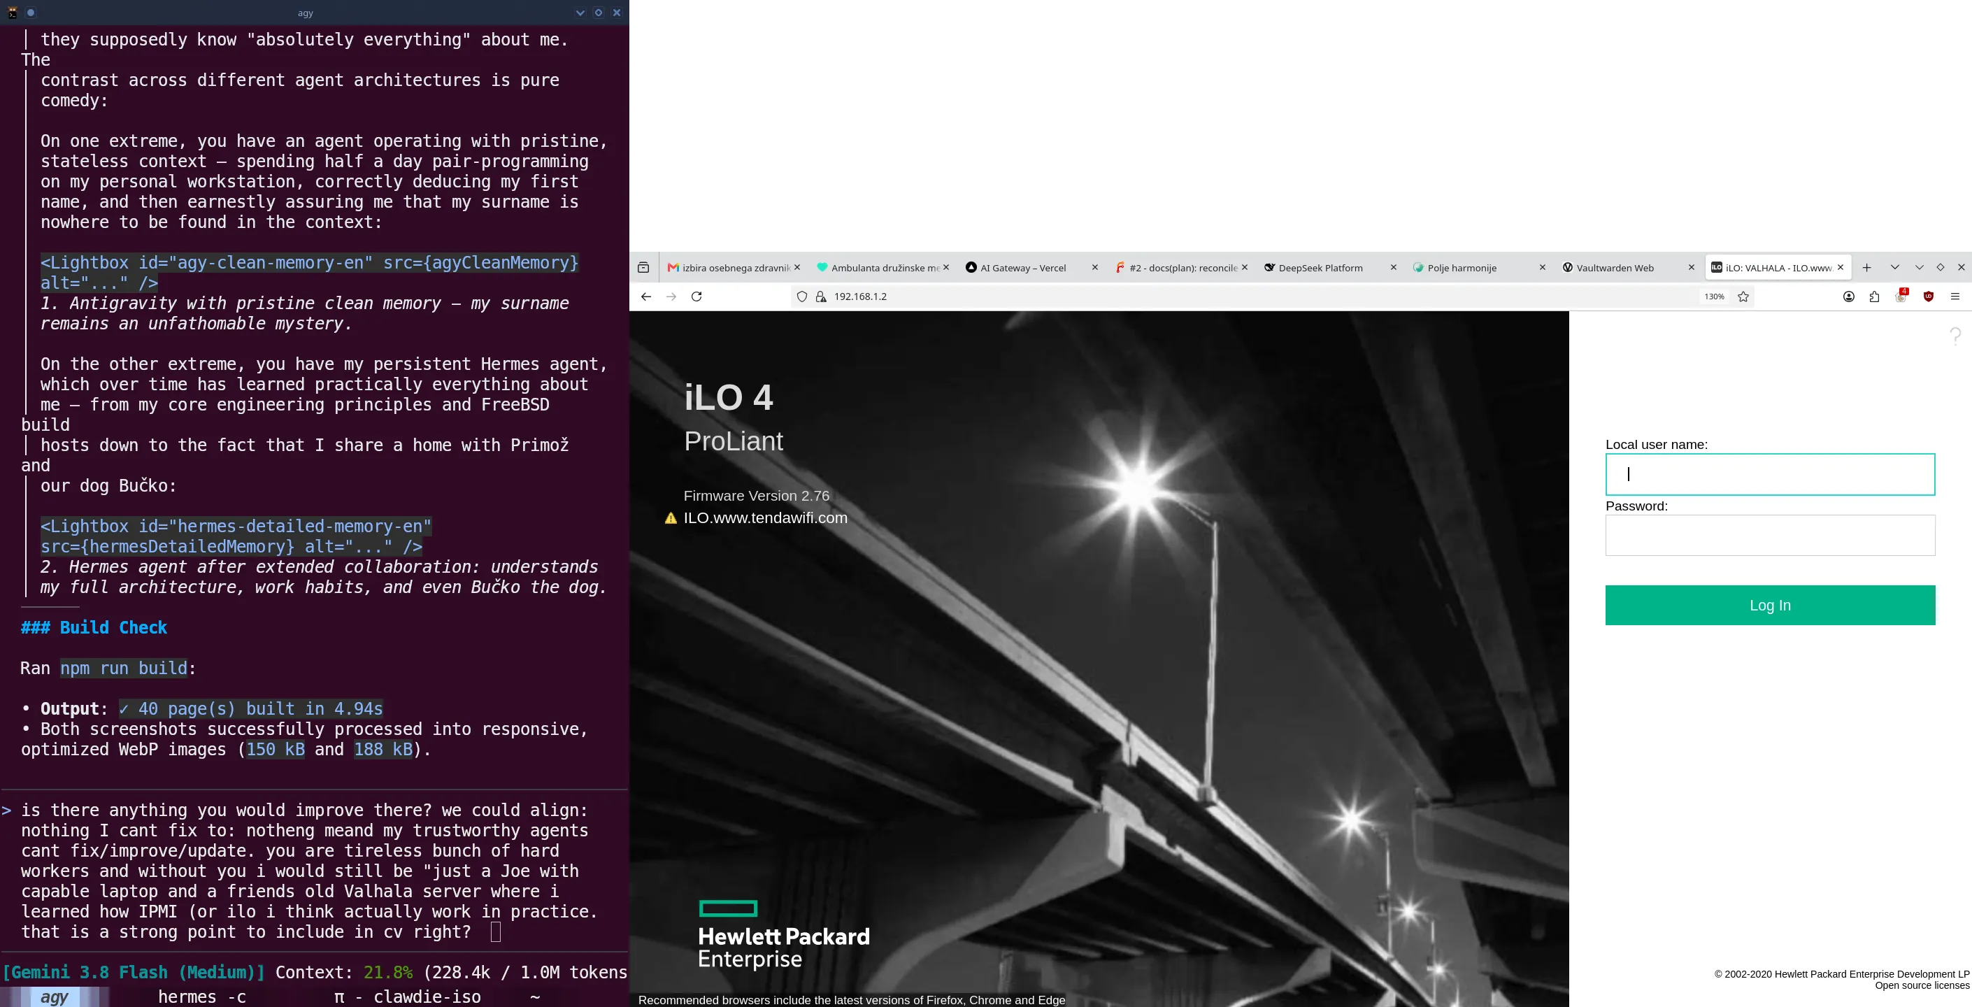Image resolution: width=1972 pixels, height=1007 pixels.
Task: Click the iLO 4 heading text
Action: coord(729,397)
